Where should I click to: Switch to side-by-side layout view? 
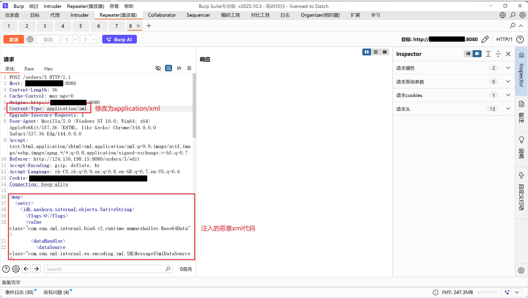click(366, 52)
